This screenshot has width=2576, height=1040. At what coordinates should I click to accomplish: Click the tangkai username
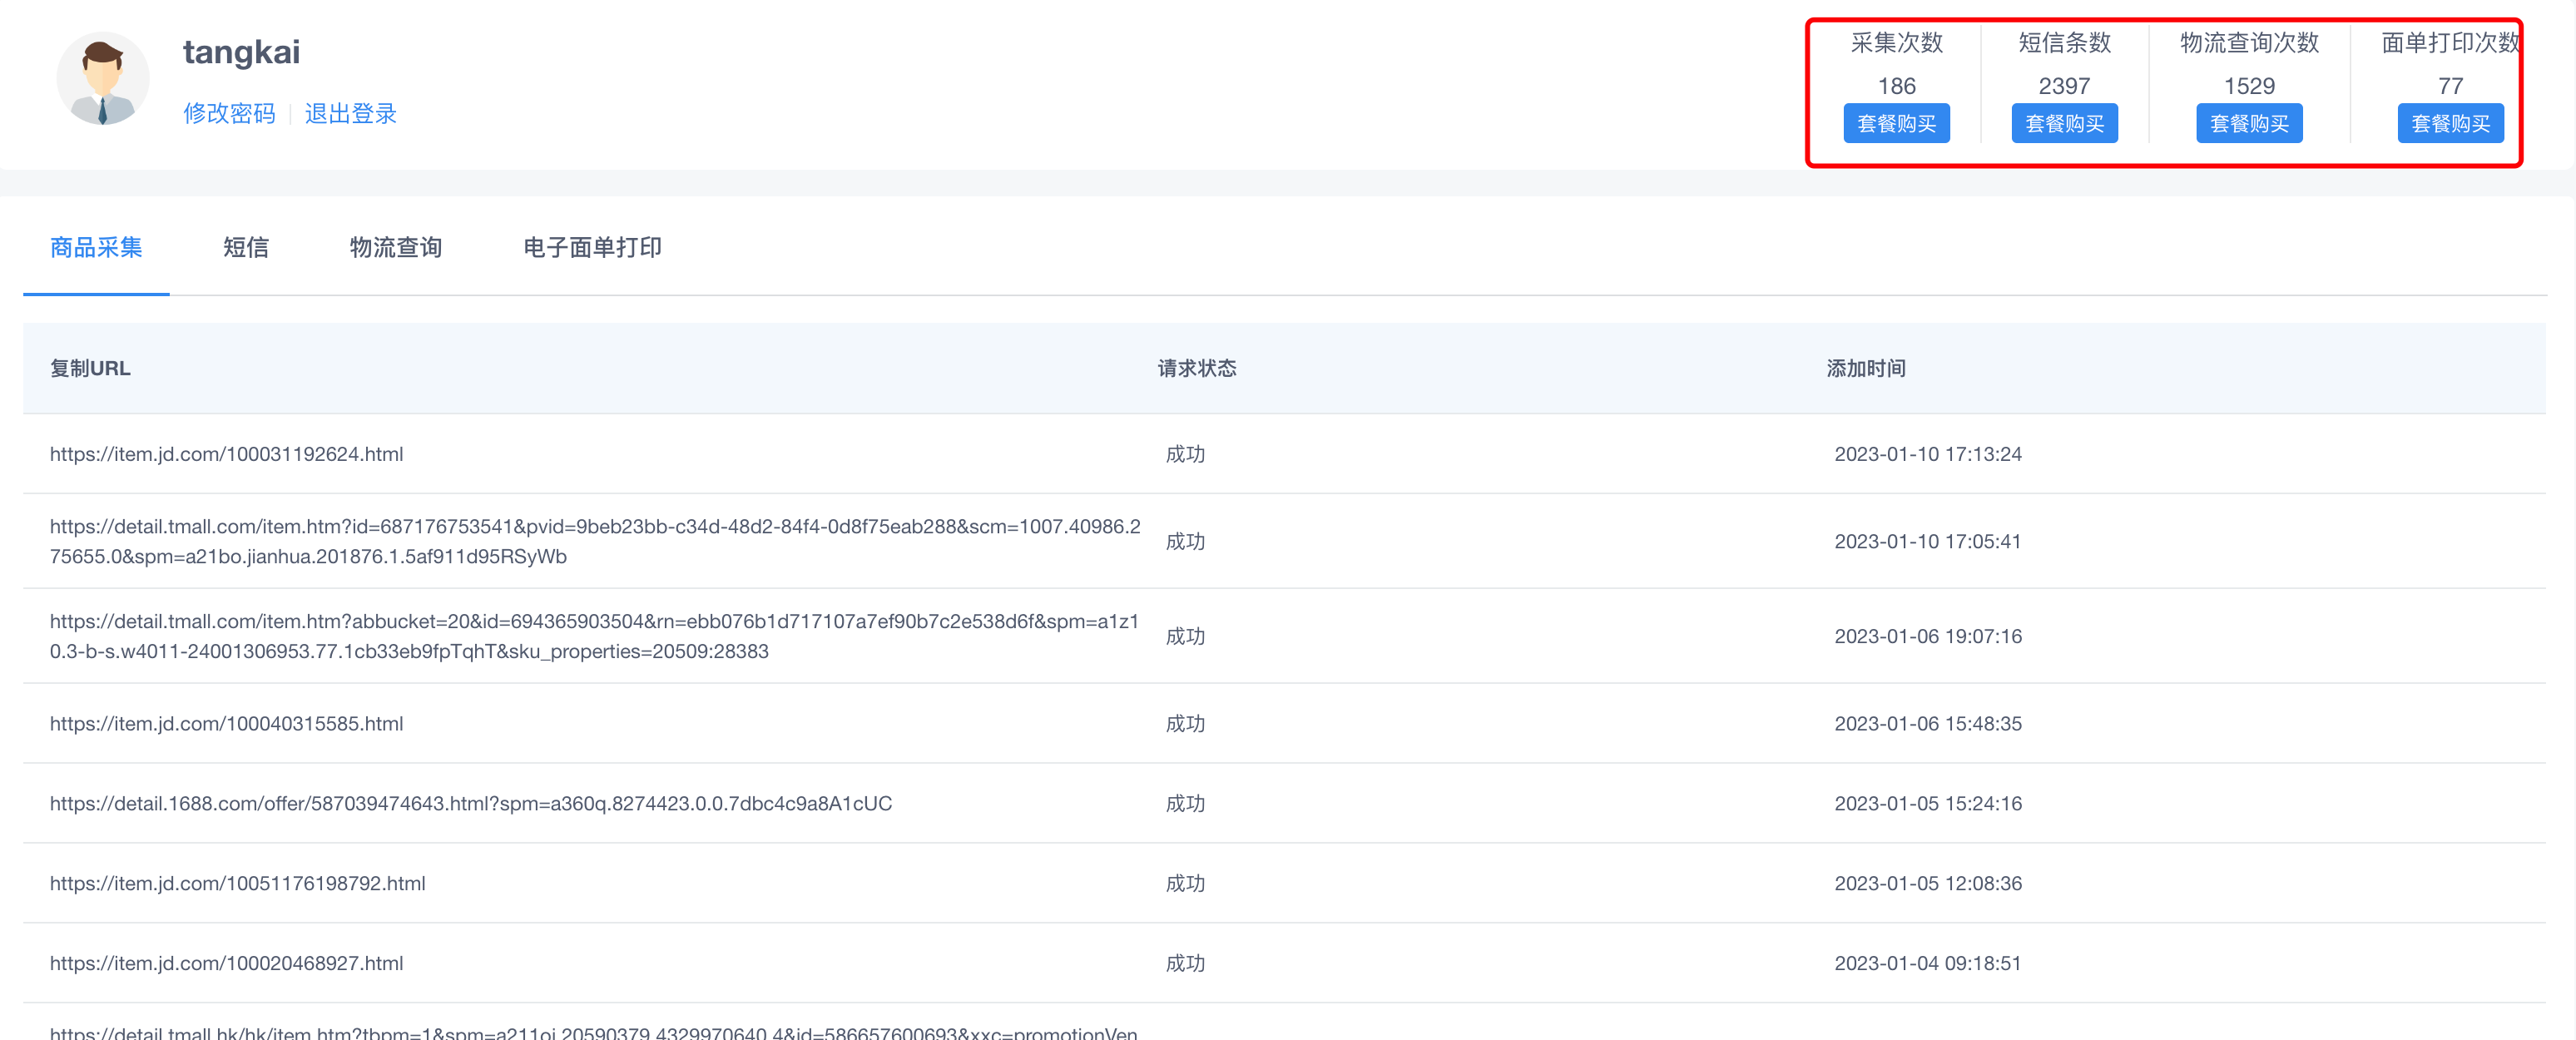pos(241,52)
